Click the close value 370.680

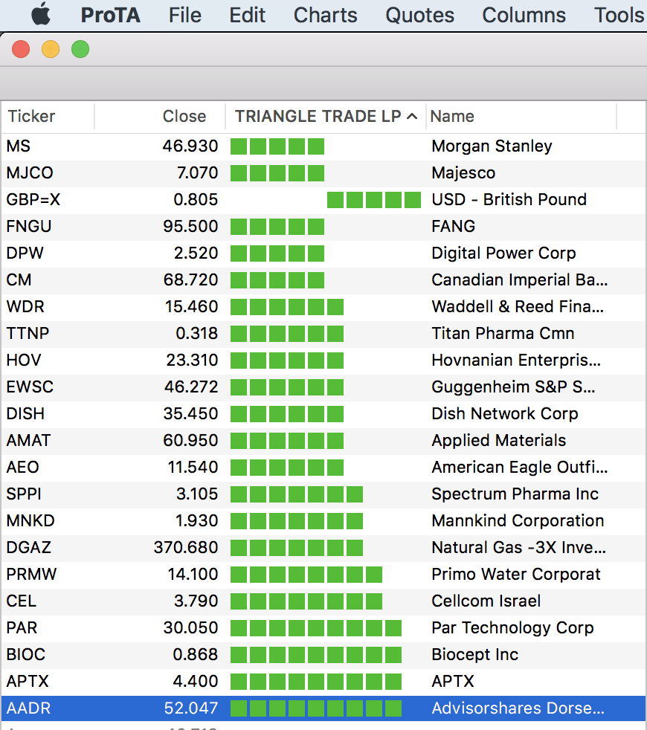[186, 548]
